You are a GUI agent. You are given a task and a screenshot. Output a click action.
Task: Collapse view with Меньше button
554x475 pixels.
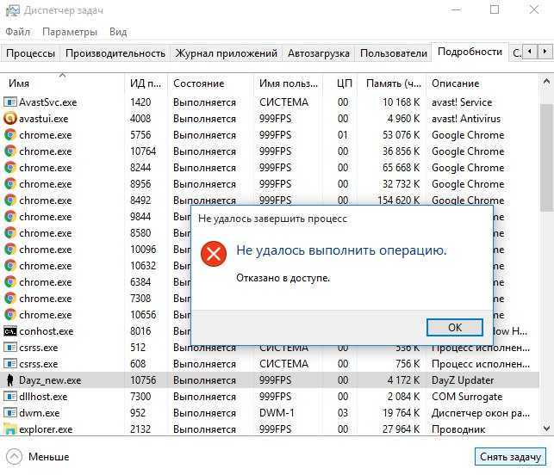tap(38, 457)
